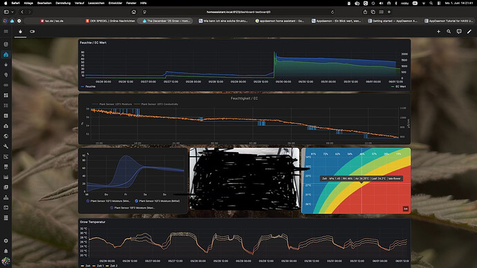Open the highlighted Home Assistant sidebar item
The width and height of the screenshot is (477, 268).
tap(6, 55)
